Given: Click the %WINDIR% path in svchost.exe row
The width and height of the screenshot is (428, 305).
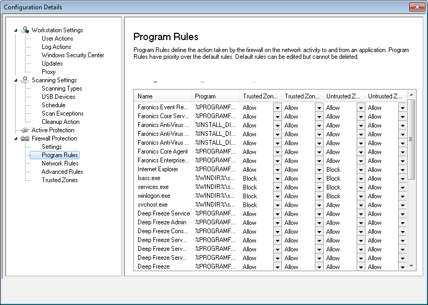Looking at the screenshot, I should point(215,205).
